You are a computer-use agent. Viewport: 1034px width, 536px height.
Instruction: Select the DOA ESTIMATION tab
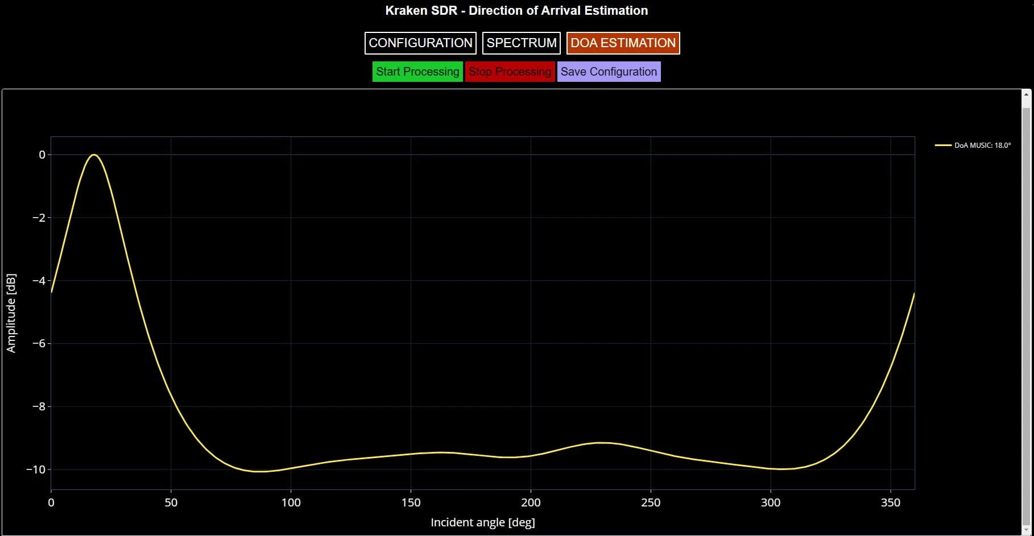tap(623, 43)
